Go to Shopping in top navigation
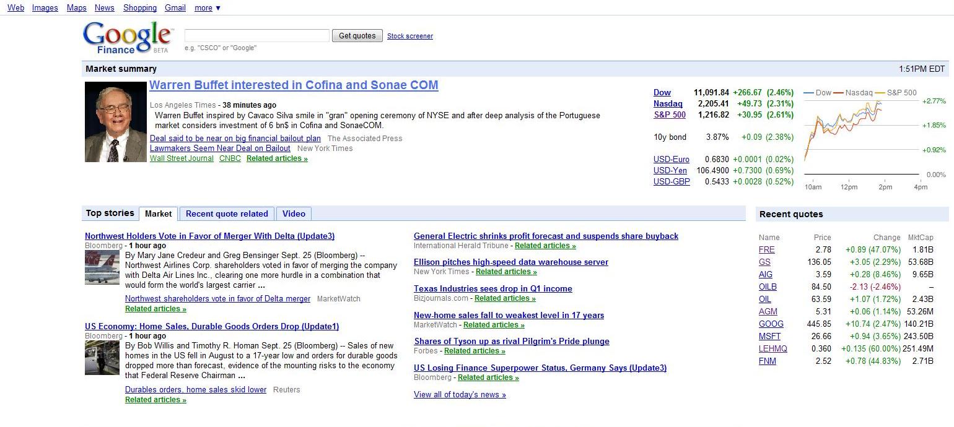 point(140,8)
